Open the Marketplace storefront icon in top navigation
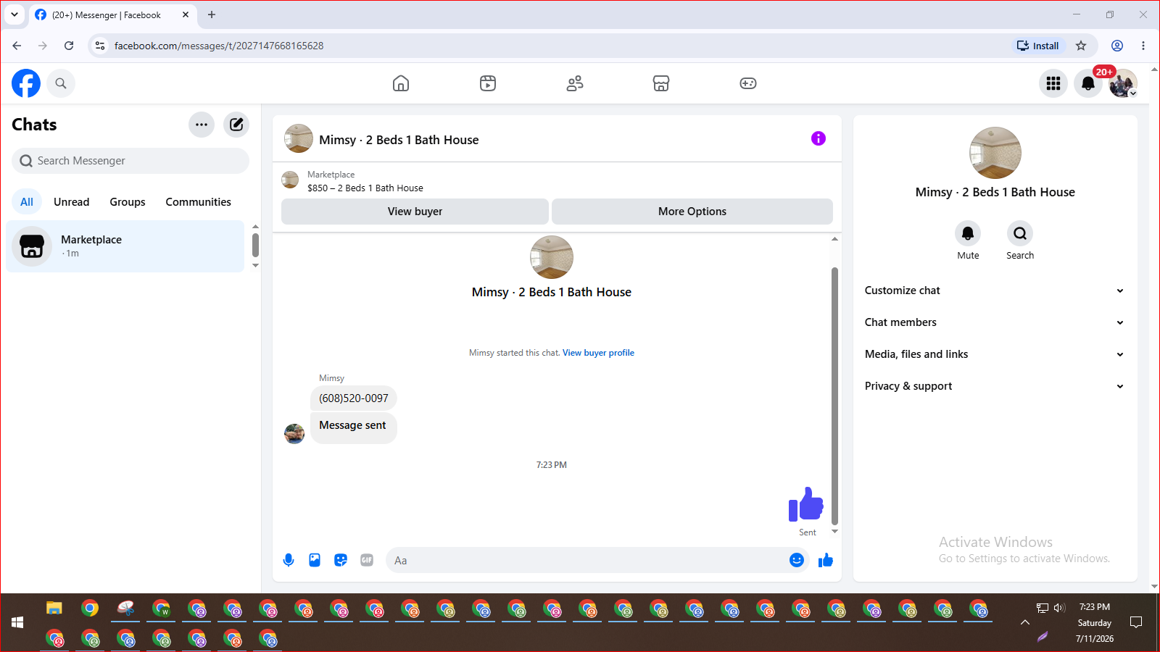The height and width of the screenshot is (652, 1160). [661, 83]
